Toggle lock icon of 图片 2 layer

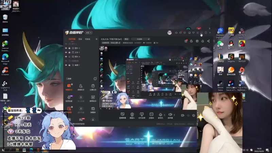click(x=69, y=48)
